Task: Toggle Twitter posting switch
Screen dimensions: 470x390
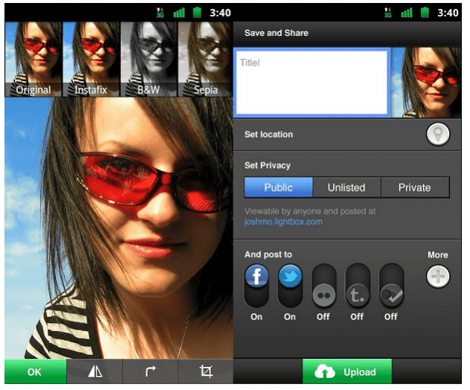Action: pyautogui.click(x=290, y=286)
